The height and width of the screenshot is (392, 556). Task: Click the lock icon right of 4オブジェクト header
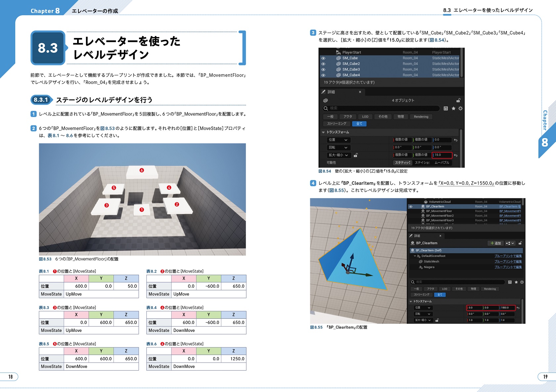point(458,100)
